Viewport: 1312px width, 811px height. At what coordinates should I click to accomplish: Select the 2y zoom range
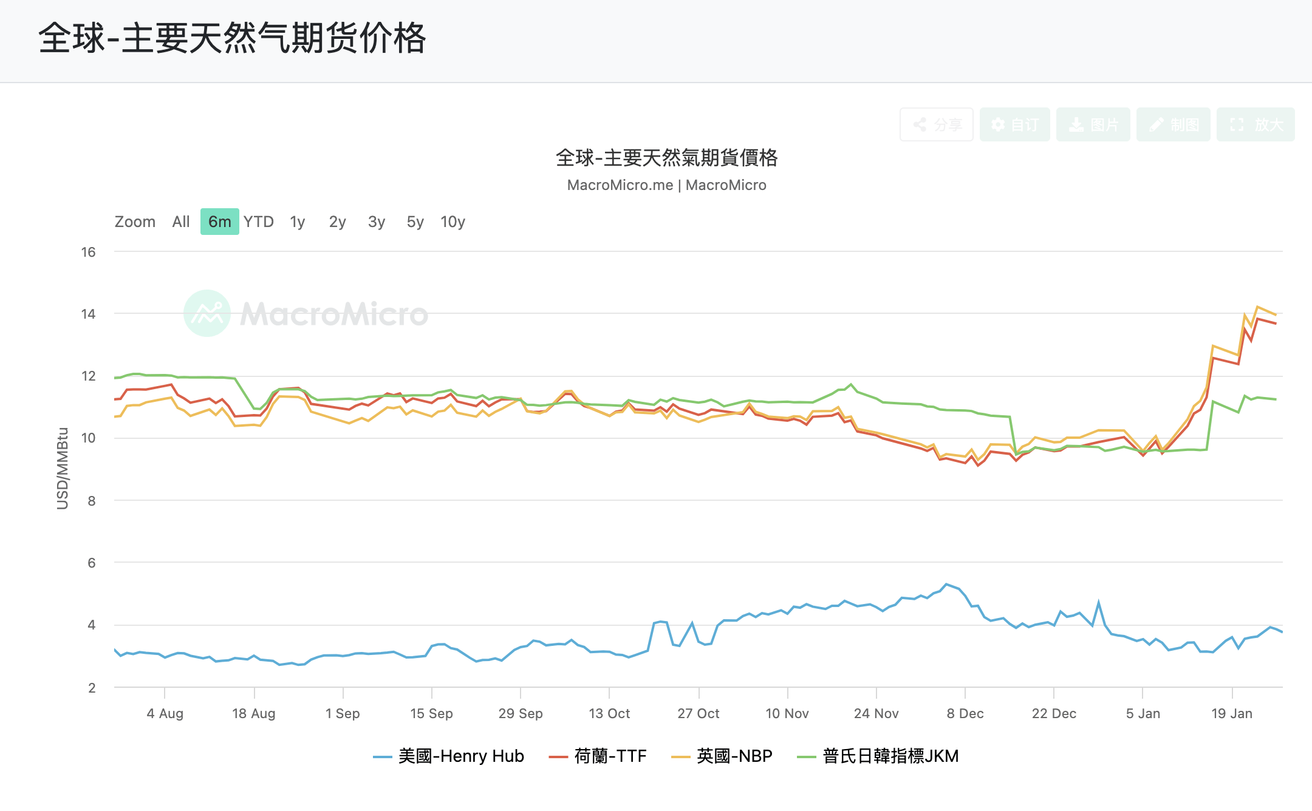coord(337,222)
